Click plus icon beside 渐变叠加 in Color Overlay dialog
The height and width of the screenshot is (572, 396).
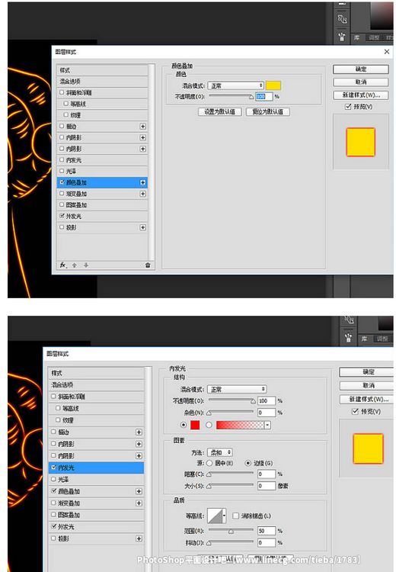pyautogui.click(x=143, y=194)
